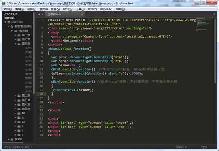The width and height of the screenshot is (219, 151).
Task: Click the folder icon named 8
Action: 19,131
